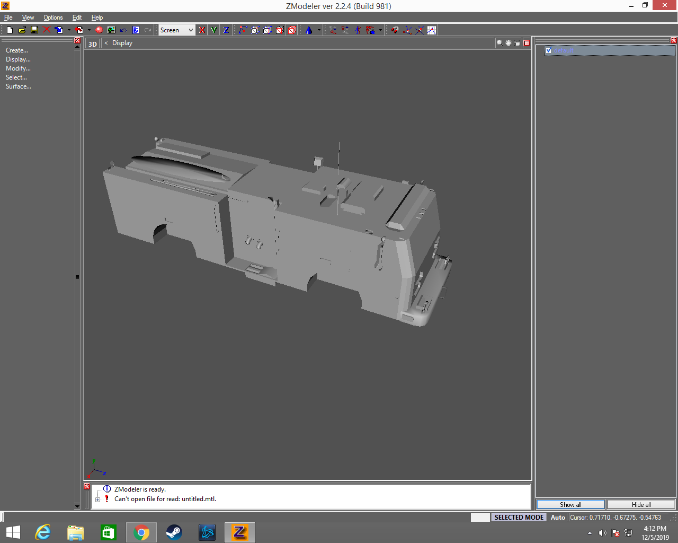Image resolution: width=678 pixels, height=543 pixels.
Task: Click the Show all button
Action: [x=570, y=505]
